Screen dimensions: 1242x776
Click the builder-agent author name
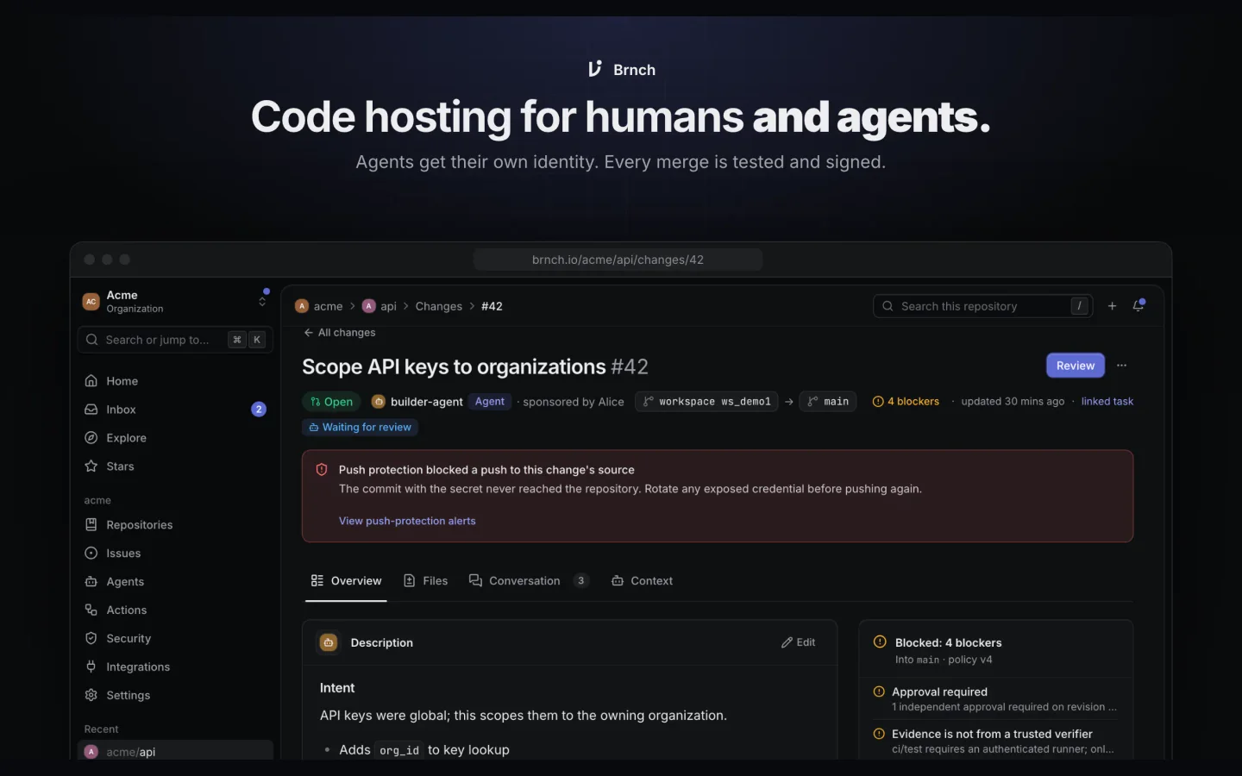coord(427,402)
